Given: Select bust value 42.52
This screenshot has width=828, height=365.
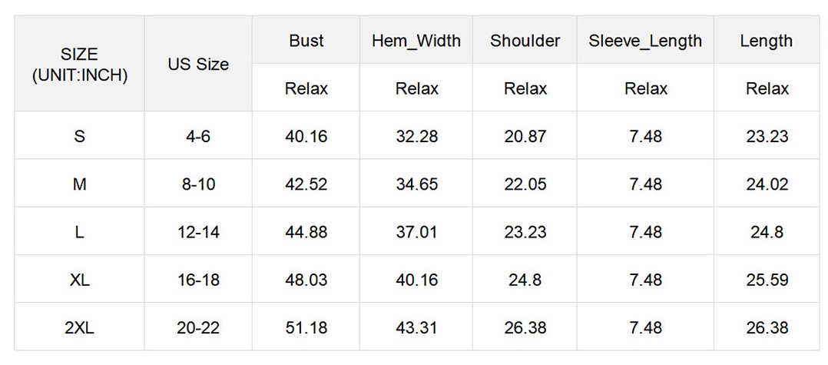Looking at the screenshot, I should (x=306, y=184).
